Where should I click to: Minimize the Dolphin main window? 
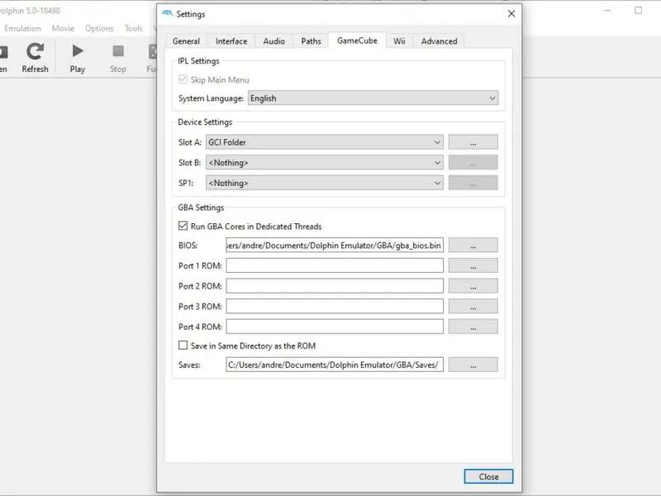pos(607,10)
